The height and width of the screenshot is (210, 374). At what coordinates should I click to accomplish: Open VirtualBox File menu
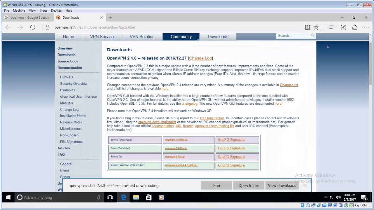(6, 10)
